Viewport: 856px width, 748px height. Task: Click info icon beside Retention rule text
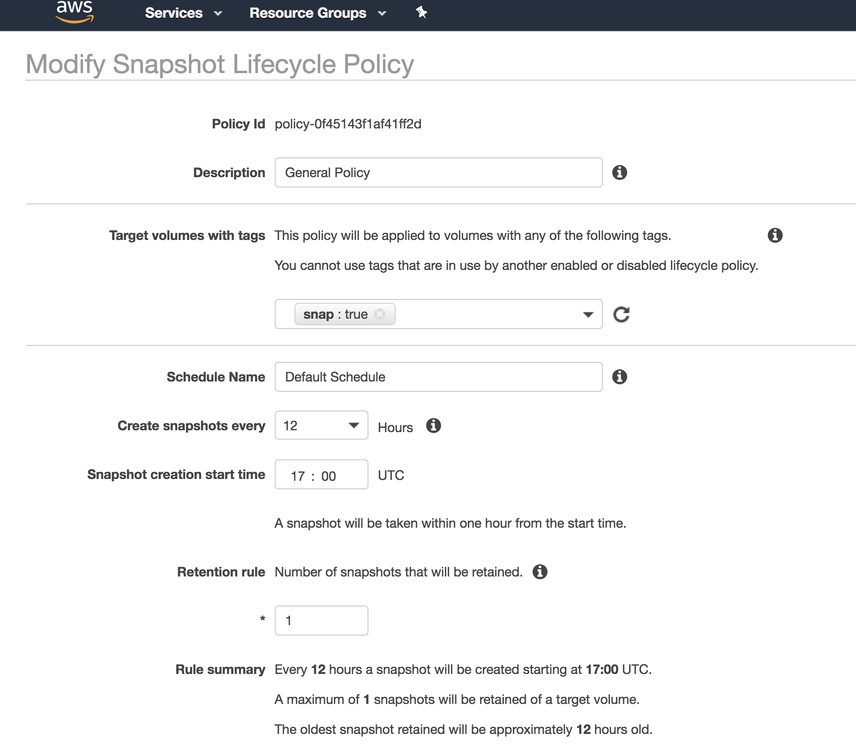(540, 572)
